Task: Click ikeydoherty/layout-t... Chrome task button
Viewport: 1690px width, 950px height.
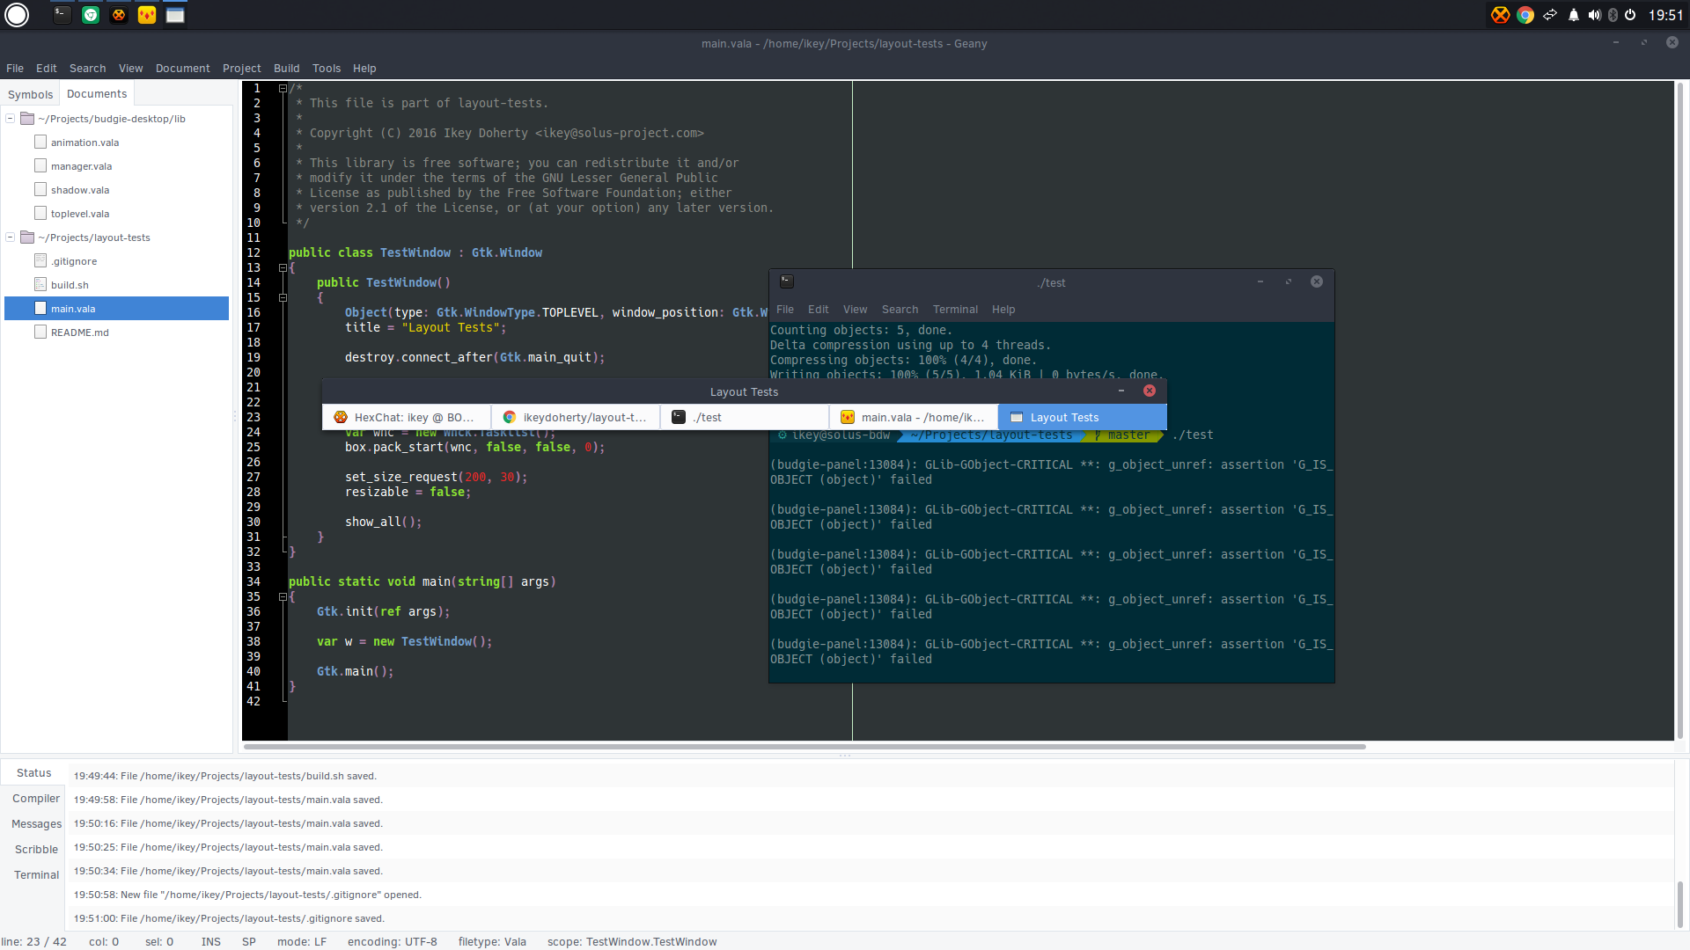Action: click(x=576, y=418)
